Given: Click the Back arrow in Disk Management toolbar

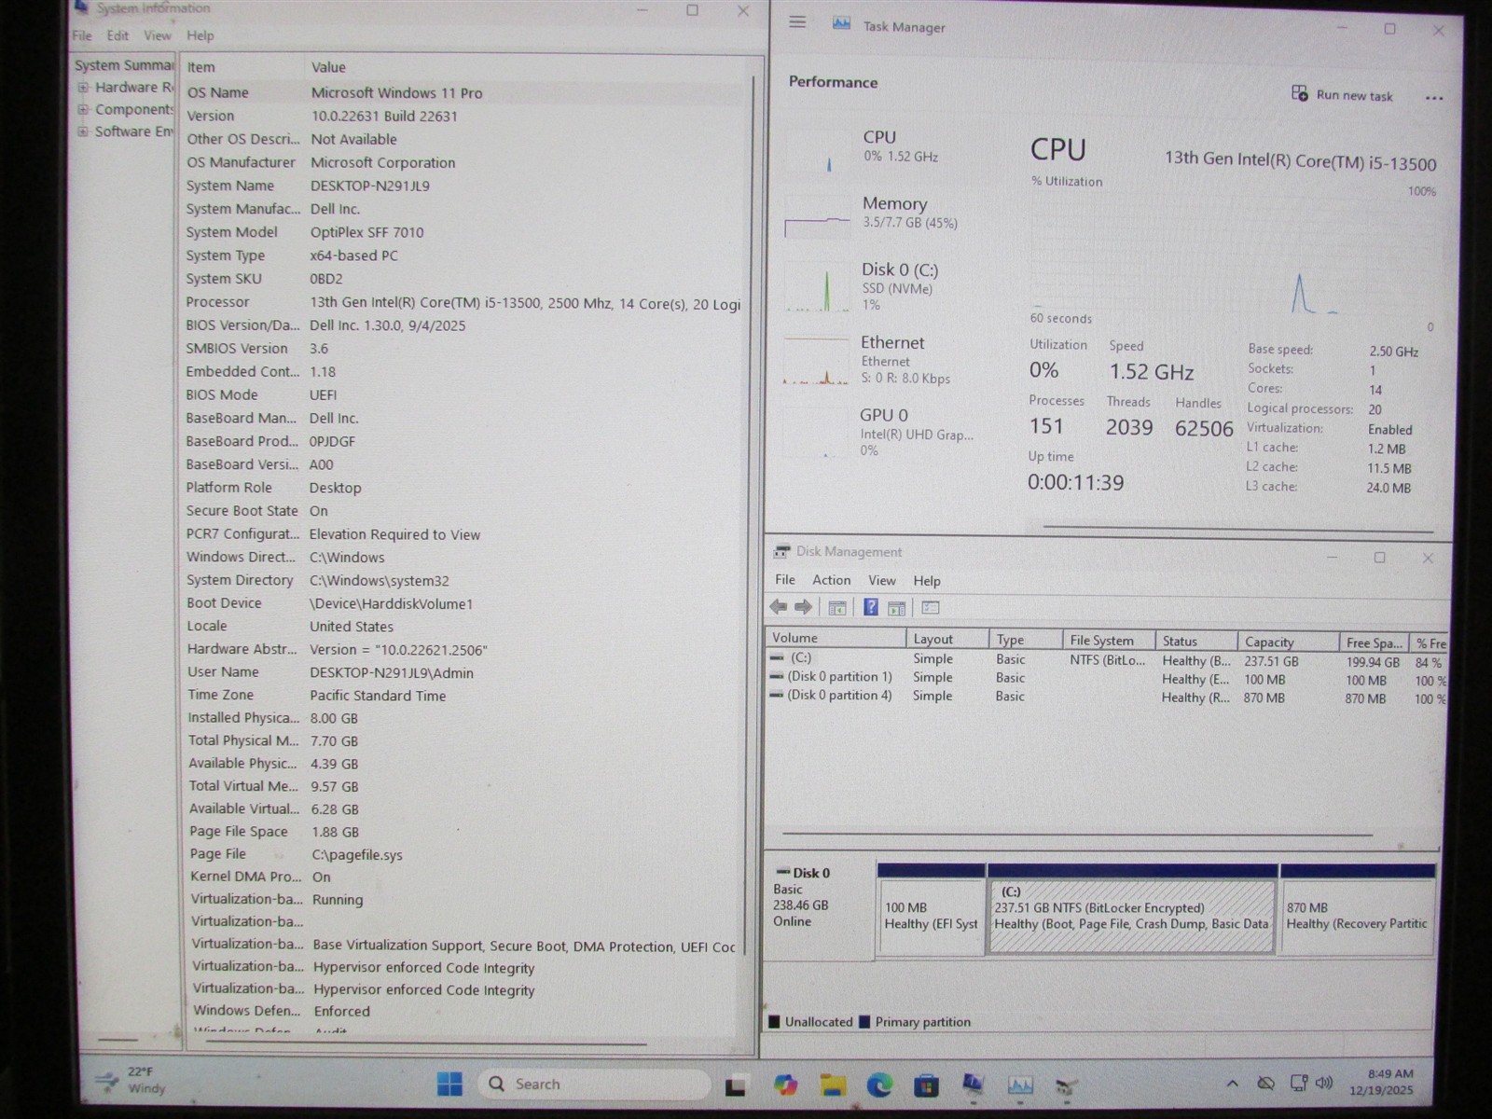Looking at the screenshot, I should click(778, 608).
